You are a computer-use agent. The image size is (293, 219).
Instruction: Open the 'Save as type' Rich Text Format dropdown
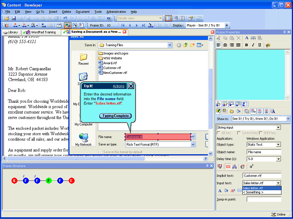pos(193,145)
